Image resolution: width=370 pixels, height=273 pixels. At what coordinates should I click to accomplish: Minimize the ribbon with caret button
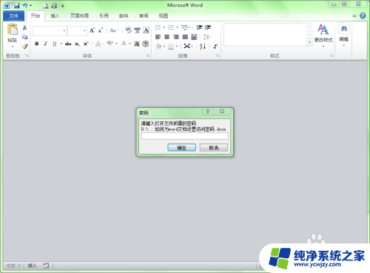[x=354, y=16]
